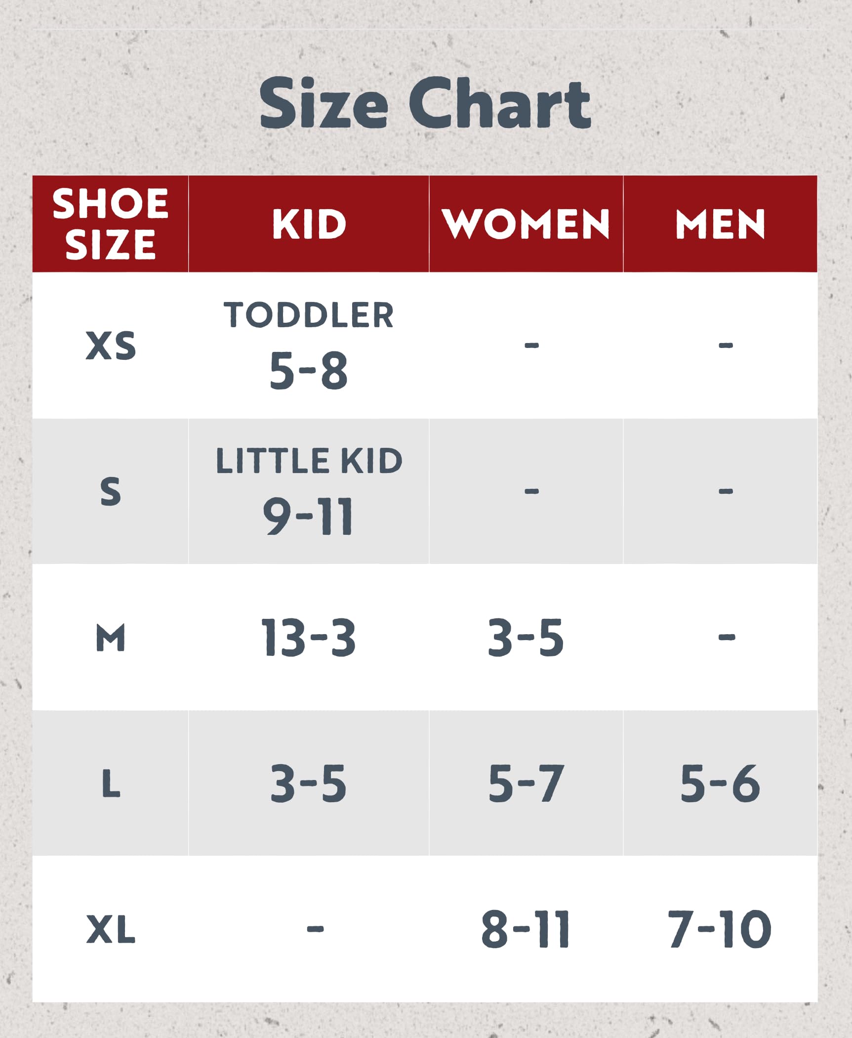Click the L row label
The width and height of the screenshot is (852, 1038).
110,783
